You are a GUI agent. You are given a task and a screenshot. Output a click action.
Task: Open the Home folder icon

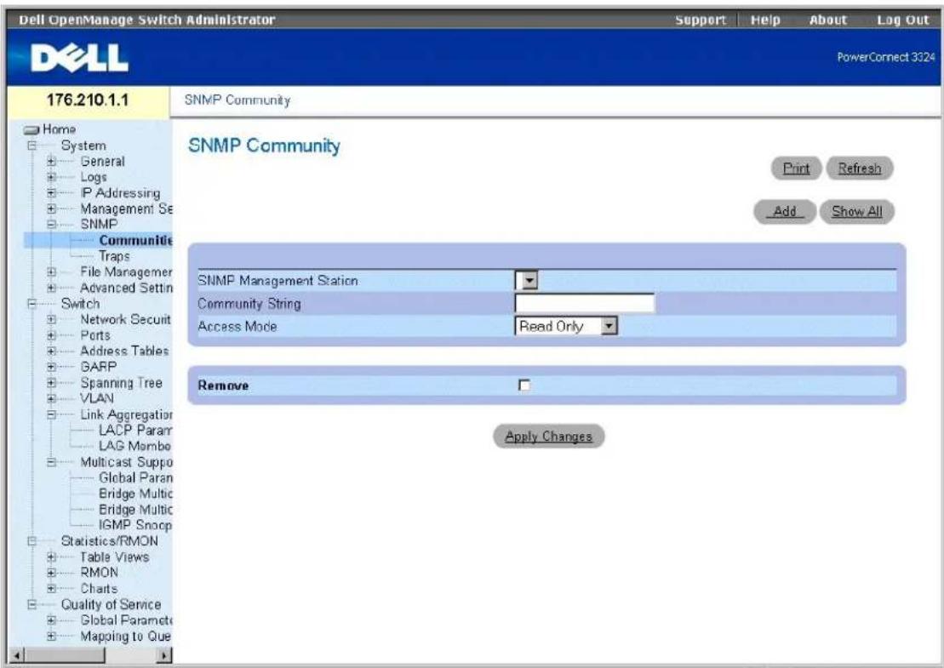tap(31, 129)
